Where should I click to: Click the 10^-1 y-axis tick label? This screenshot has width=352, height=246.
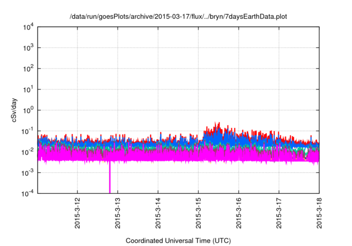click(28, 131)
